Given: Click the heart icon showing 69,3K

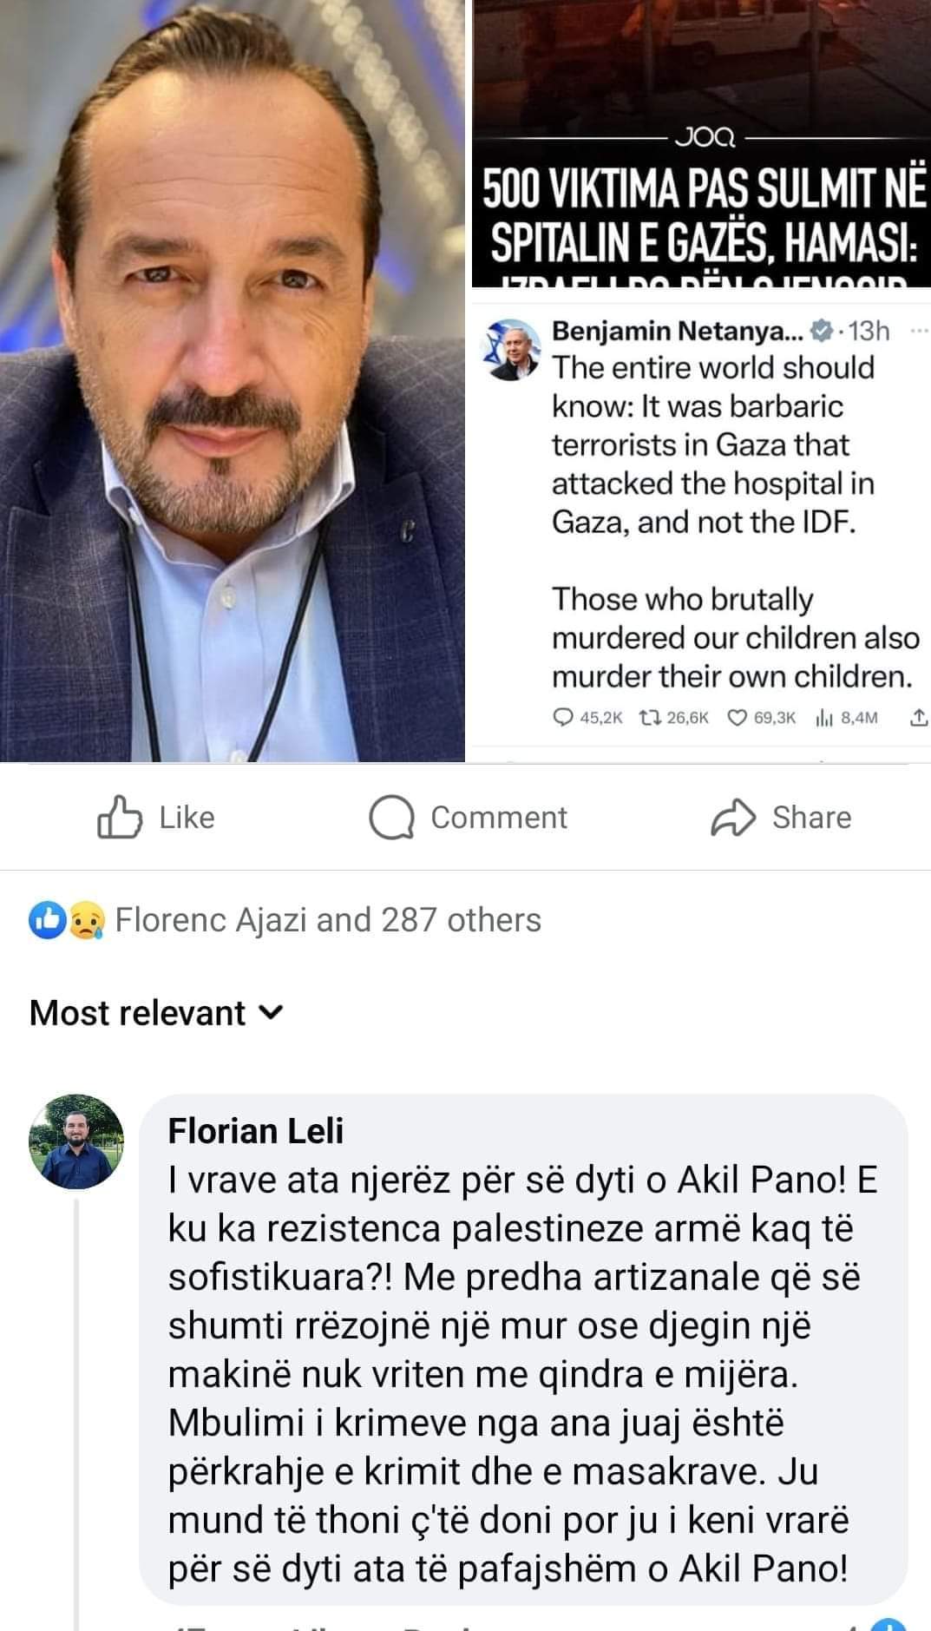Looking at the screenshot, I should tap(738, 718).
